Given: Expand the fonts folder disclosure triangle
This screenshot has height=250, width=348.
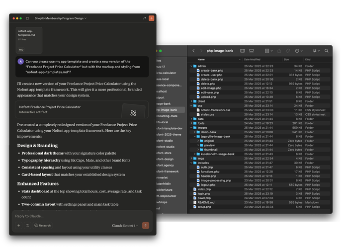Looking at the screenshot, I should click(191, 123).
